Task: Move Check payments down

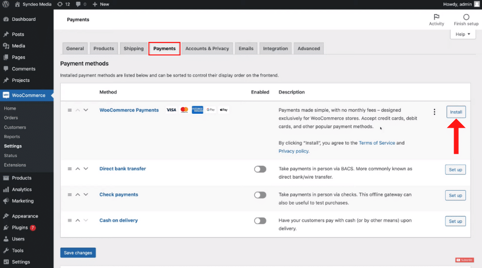Action: (86, 195)
